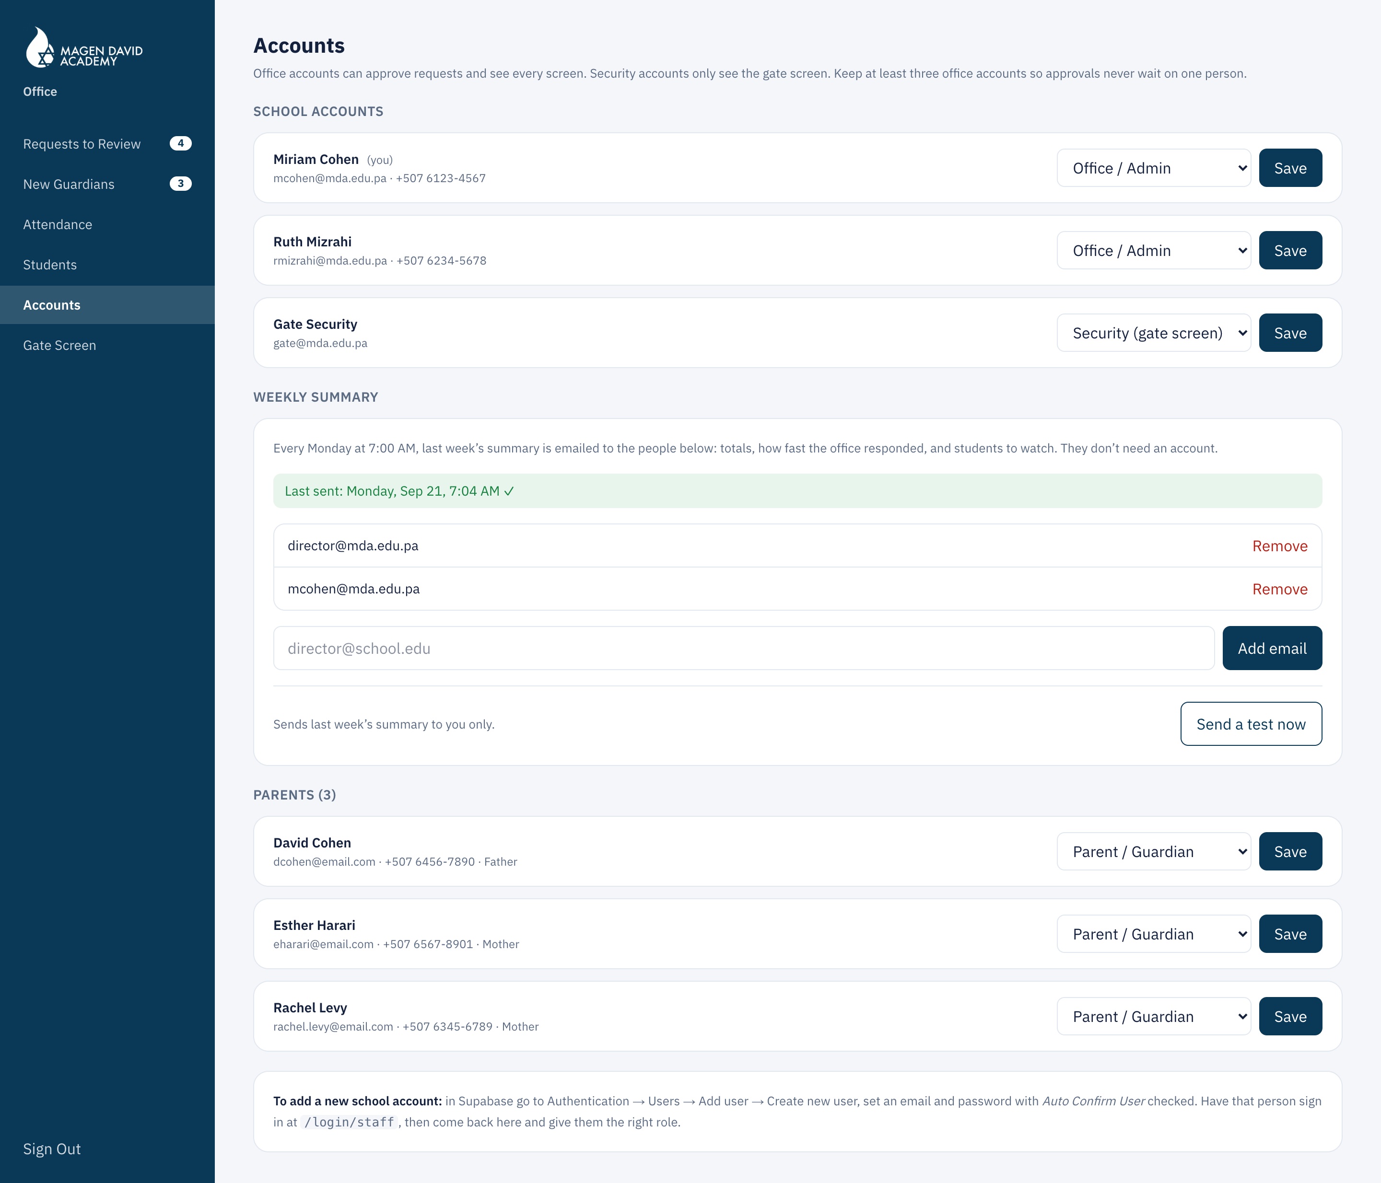Open role dropdown for Gate Security
The height and width of the screenshot is (1183, 1381).
tap(1154, 333)
